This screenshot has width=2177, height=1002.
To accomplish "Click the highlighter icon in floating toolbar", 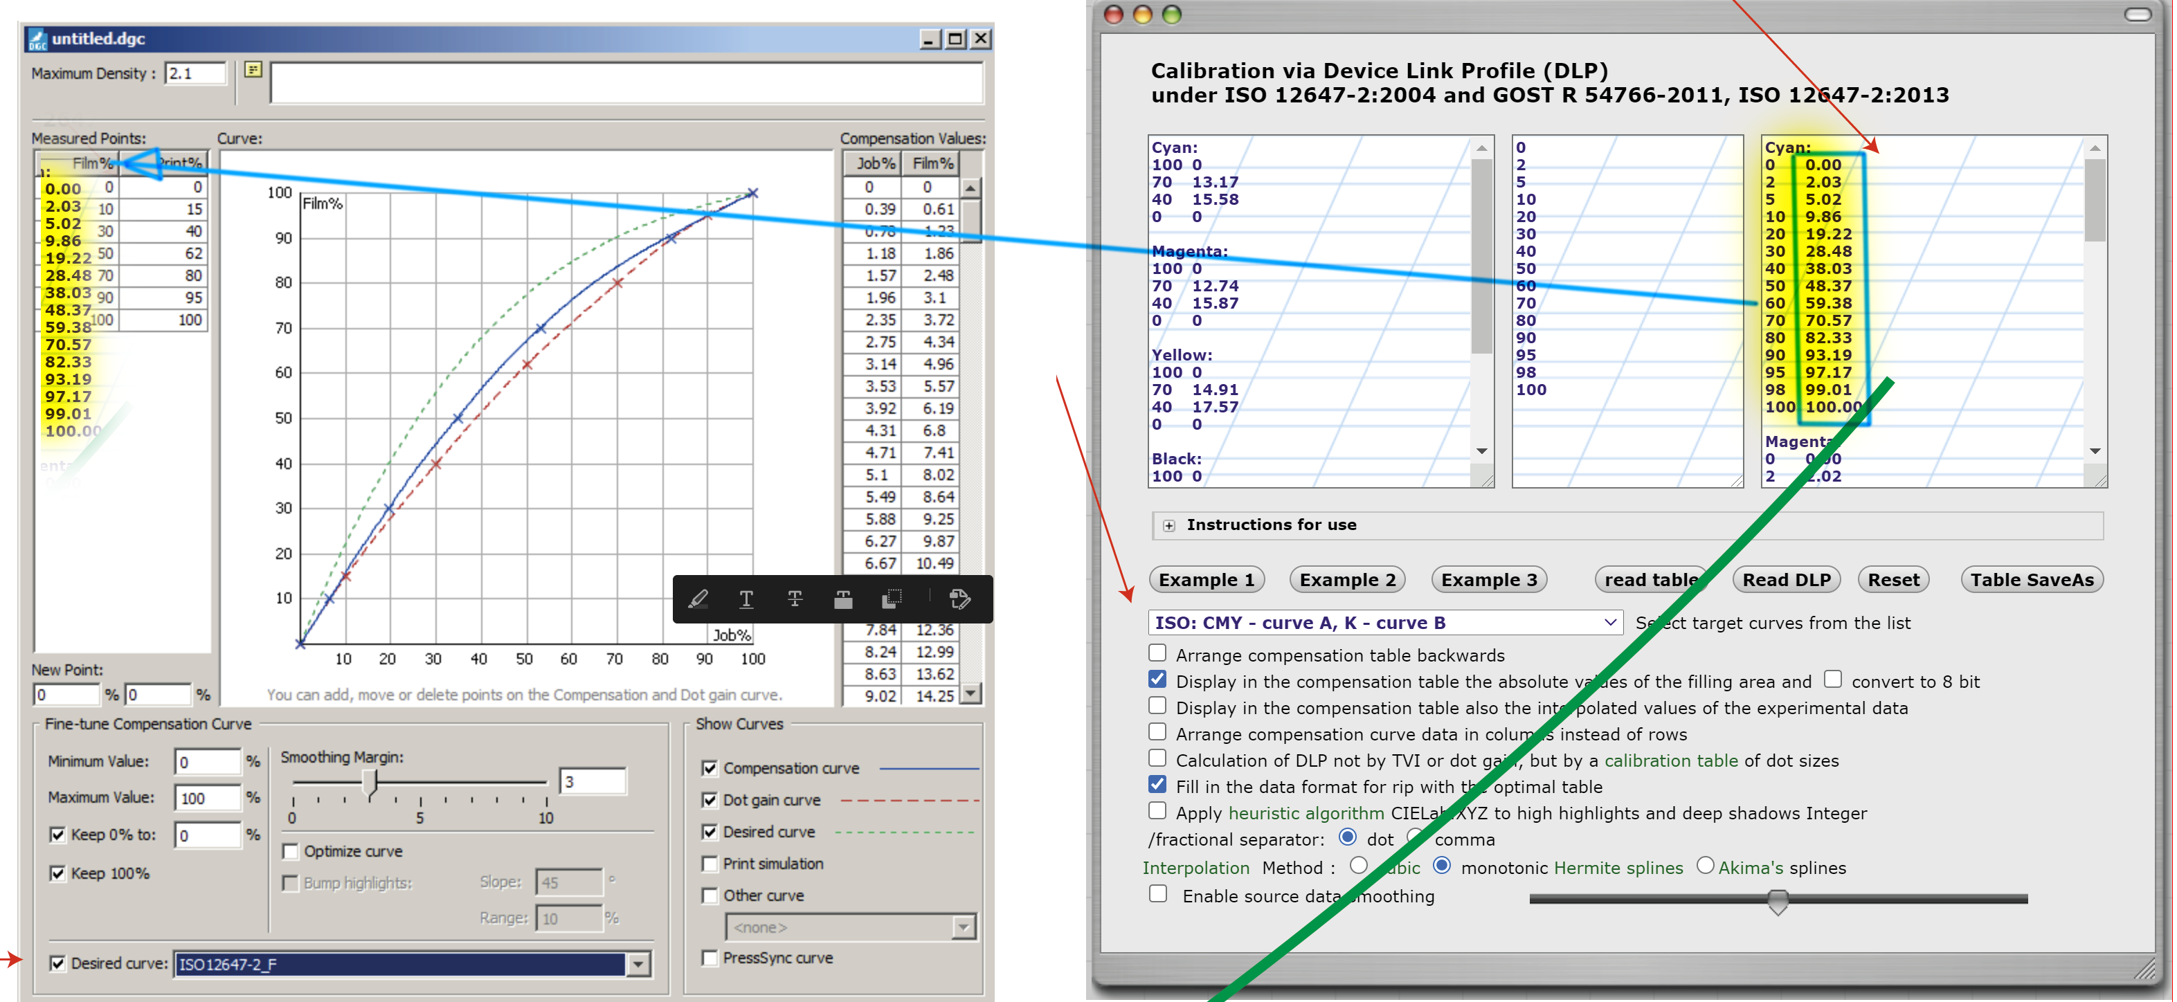I will pos(698,599).
